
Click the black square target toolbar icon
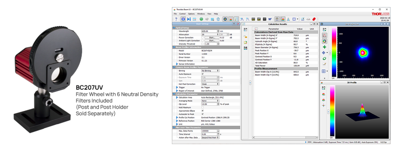264,19
